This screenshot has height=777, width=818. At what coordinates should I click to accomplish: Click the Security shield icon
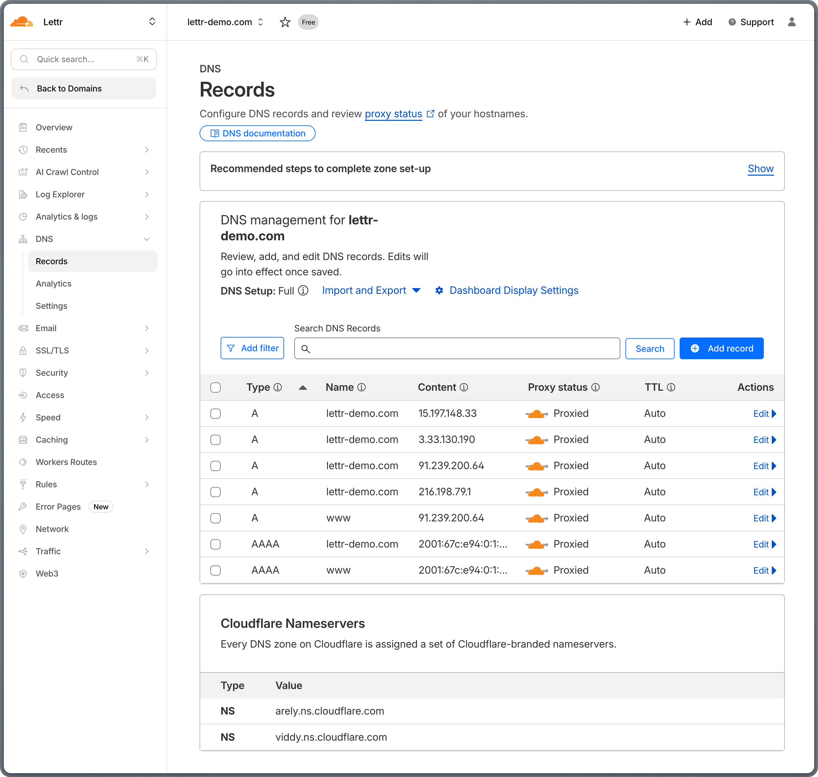click(x=23, y=373)
